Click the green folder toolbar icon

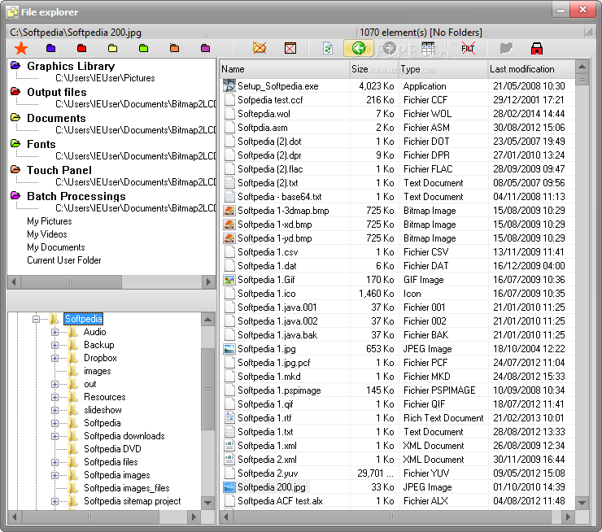[x=144, y=48]
